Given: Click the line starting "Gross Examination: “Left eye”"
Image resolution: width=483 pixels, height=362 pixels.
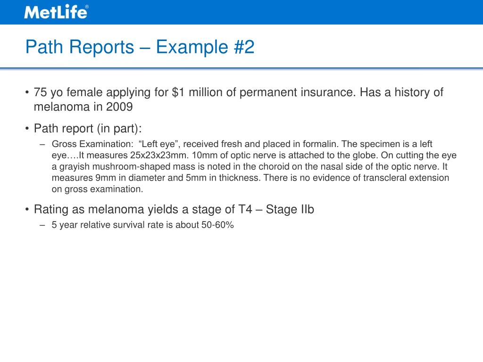Looking at the screenshot, I should (x=242, y=144).
